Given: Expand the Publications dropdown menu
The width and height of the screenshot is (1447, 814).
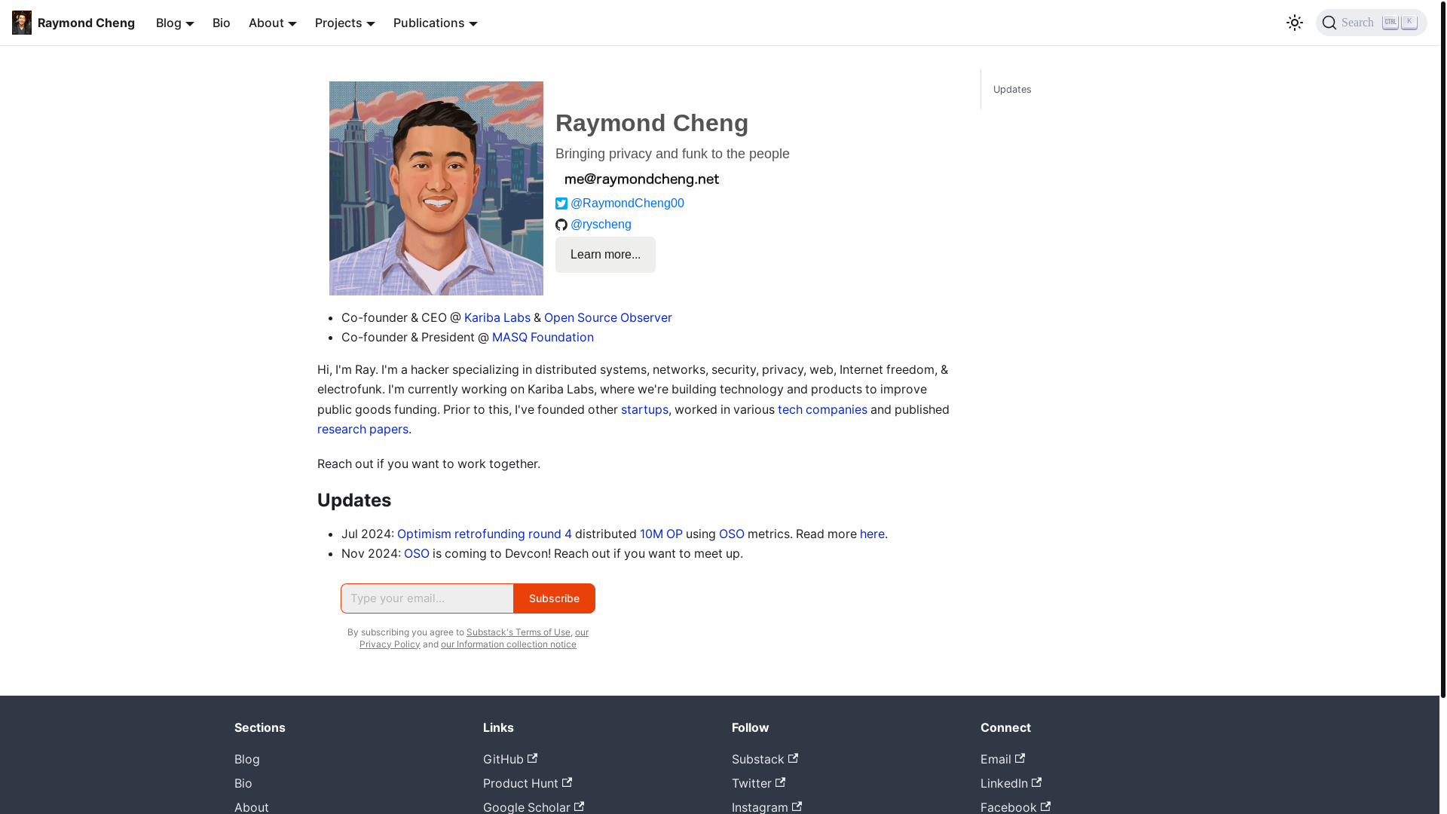Looking at the screenshot, I should pos(435,23).
